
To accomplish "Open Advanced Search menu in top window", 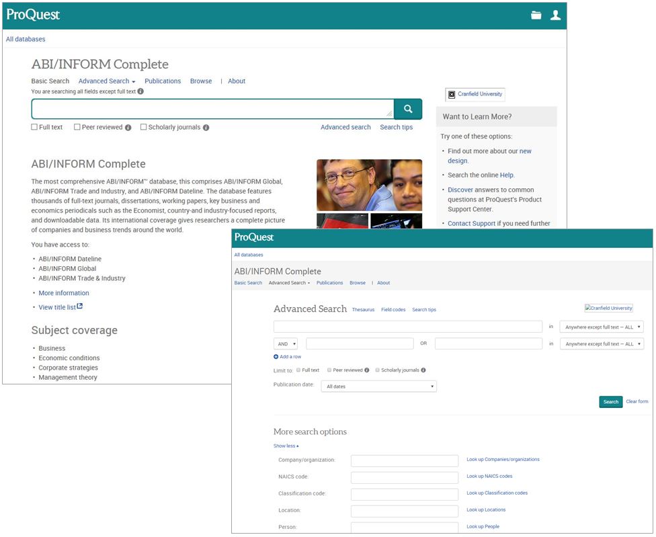I will click(x=106, y=81).
